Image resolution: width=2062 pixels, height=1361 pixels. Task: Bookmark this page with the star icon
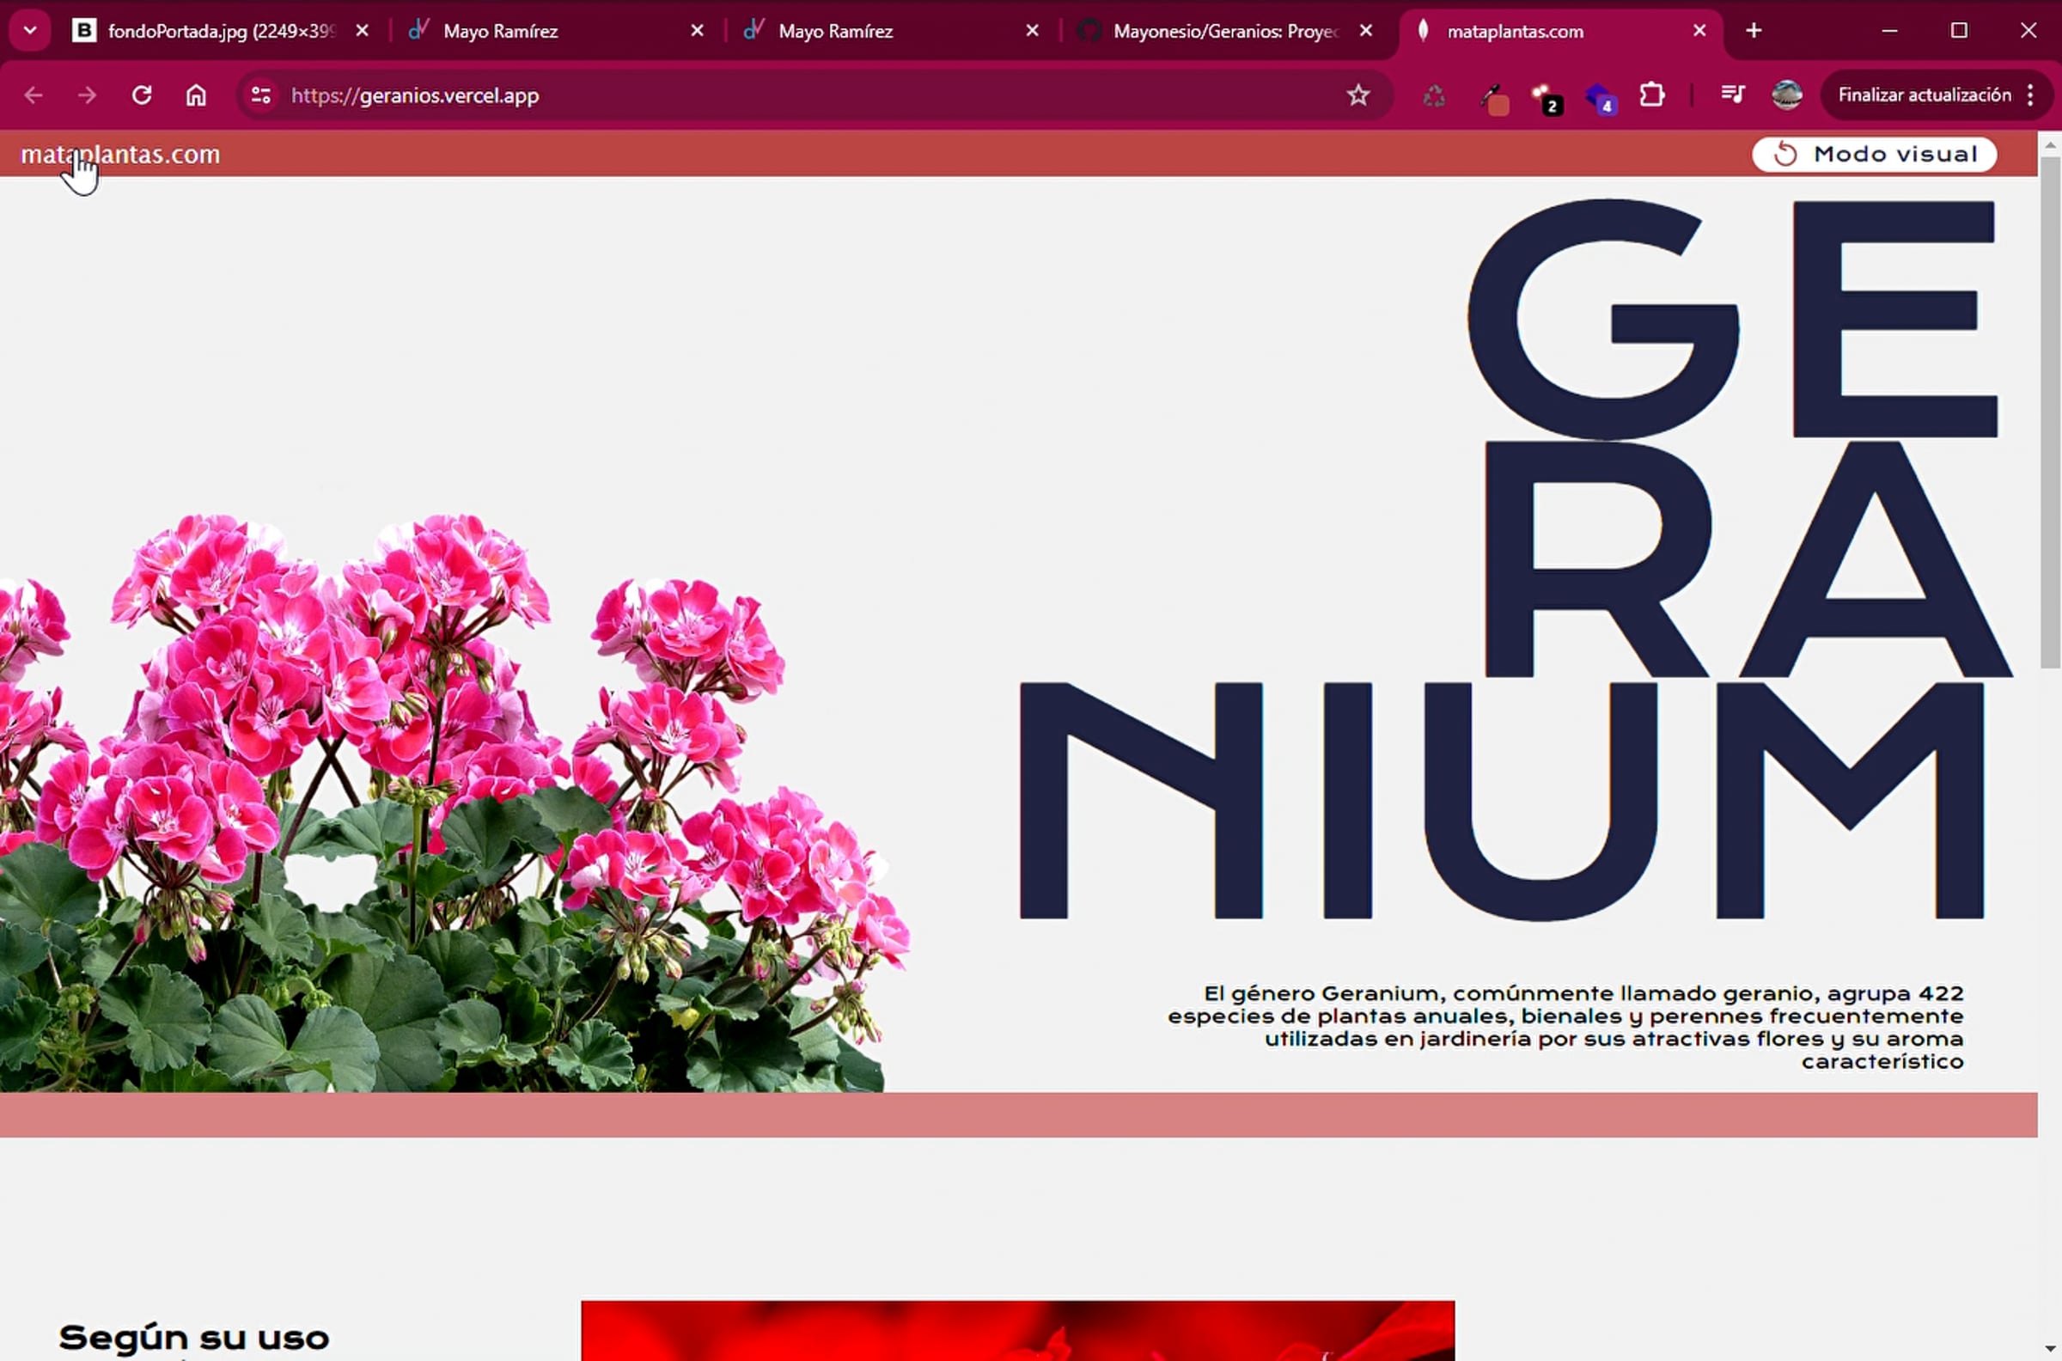click(x=1358, y=95)
